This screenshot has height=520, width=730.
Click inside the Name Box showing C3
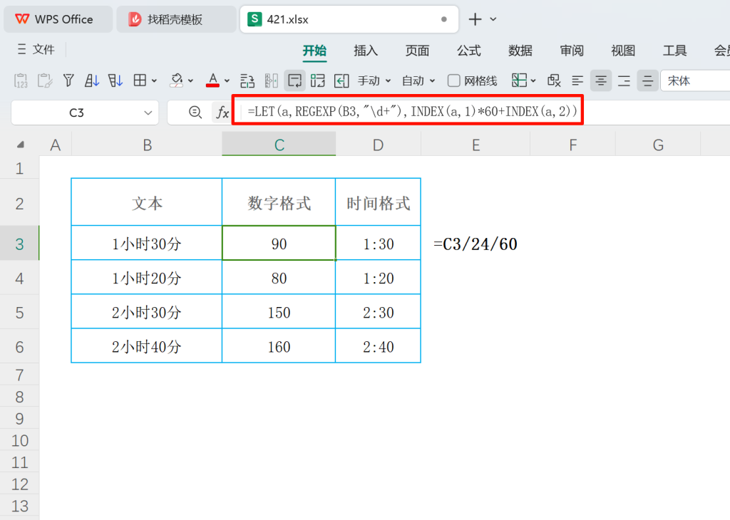point(76,113)
